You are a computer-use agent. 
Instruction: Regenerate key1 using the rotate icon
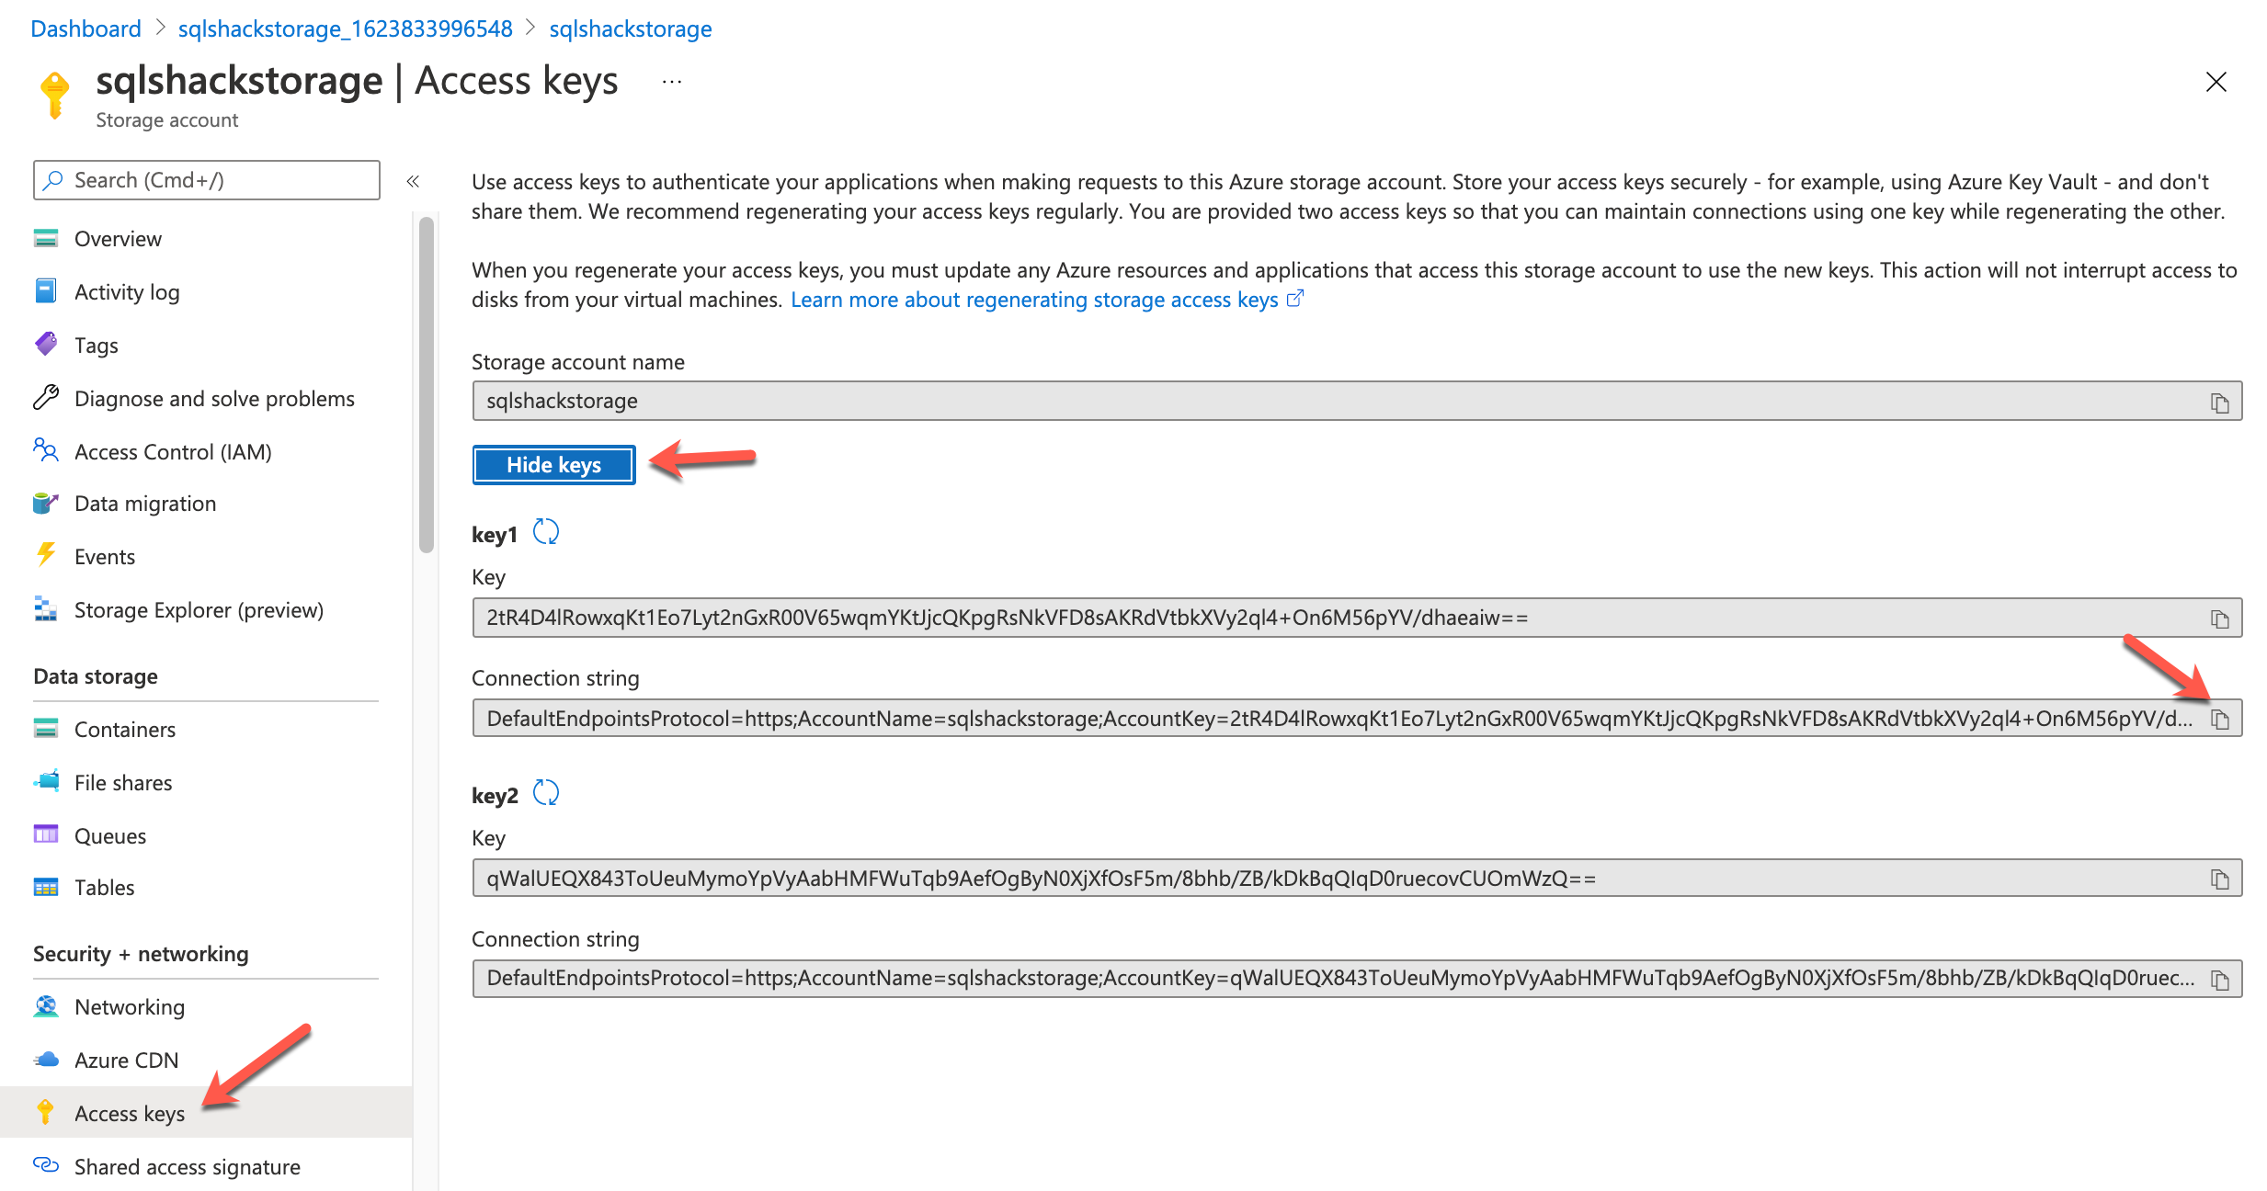(x=546, y=532)
